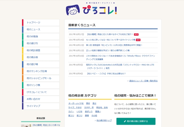The height and width of the screenshot is (127, 184).
Task: Open the サイズ、大きさ category link
Action: [75, 108]
